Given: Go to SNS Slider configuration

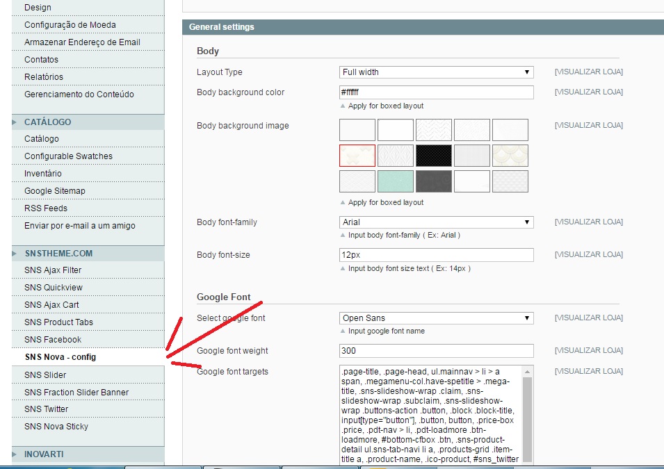Looking at the screenshot, I should (45, 375).
